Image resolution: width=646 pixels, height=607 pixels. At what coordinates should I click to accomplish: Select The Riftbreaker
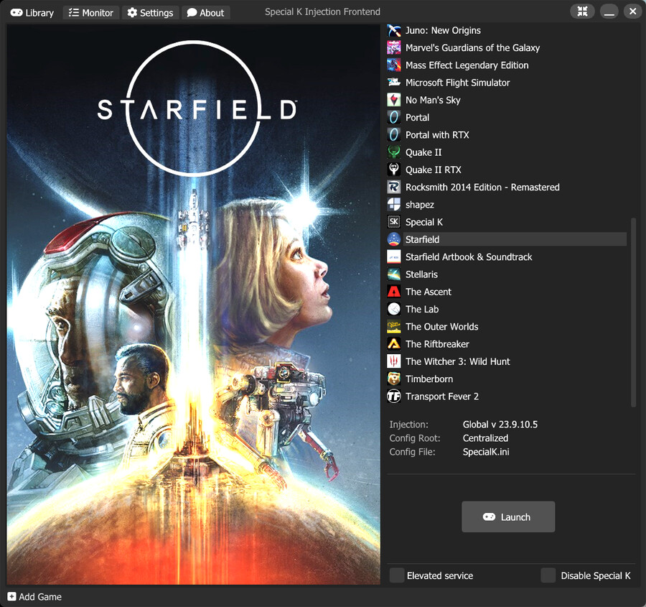tap(437, 344)
